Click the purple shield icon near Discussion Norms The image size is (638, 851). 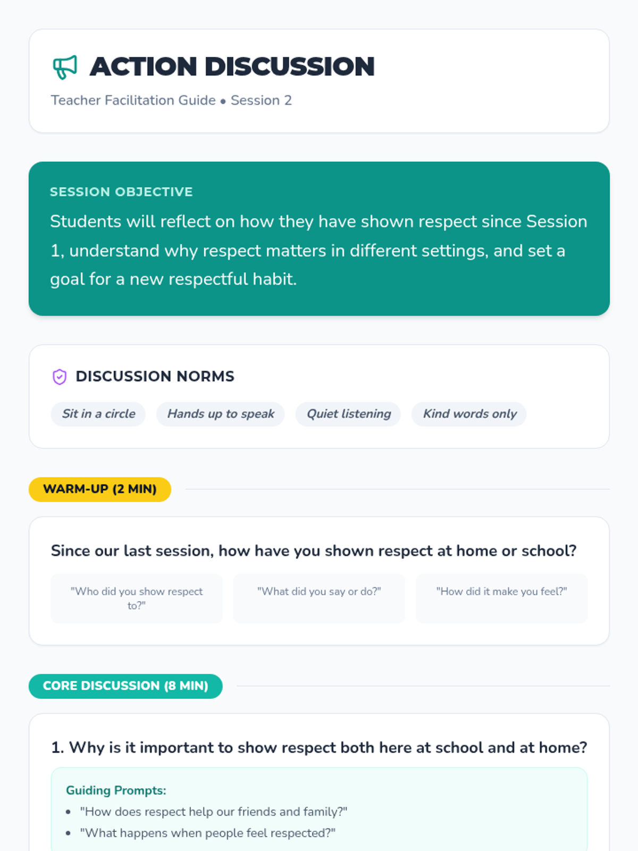click(60, 377)
